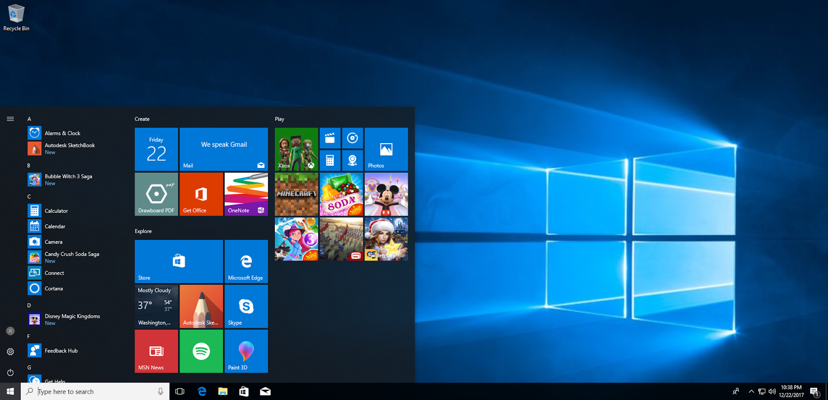This screenshot has height=400, width=828.
Task: Click the microphone icon in the search box
Action: click(160, 391)
